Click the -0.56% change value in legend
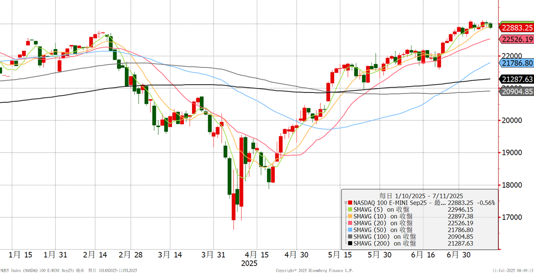The image size is (534, 273). (x=485, y=203)
